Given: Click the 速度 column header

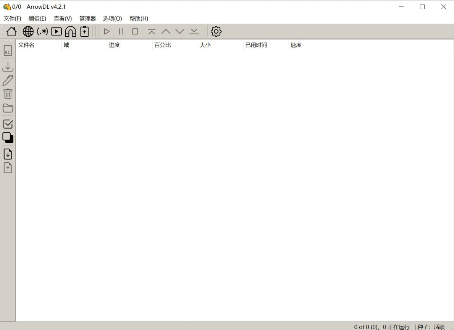Looking at the screenshot, I should point(296,45).
